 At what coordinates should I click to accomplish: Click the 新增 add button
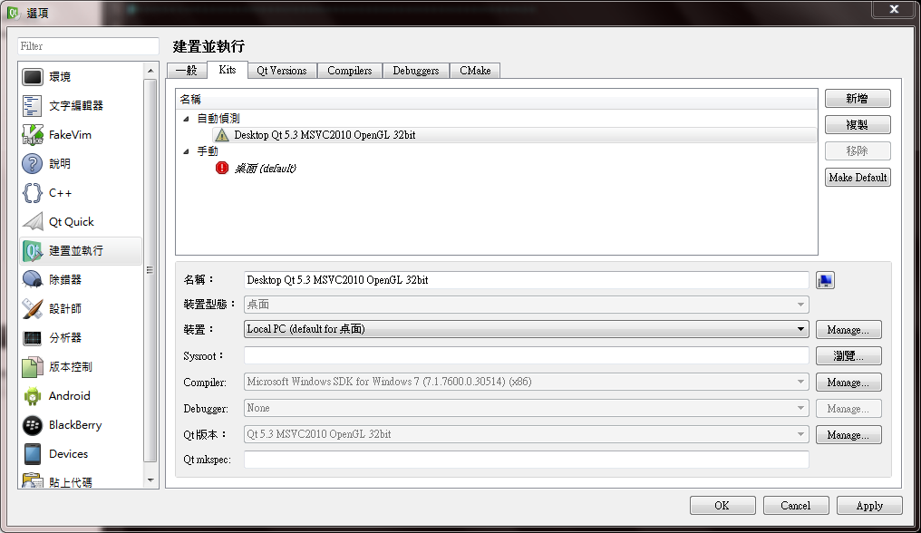pyautogui.click(x=858, y=99)
